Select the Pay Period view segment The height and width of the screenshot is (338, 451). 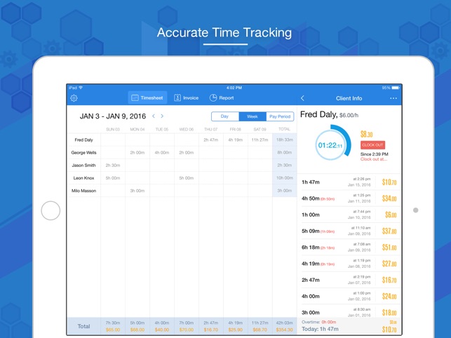280,116
